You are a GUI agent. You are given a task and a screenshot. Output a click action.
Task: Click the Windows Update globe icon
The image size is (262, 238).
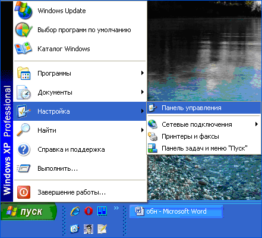pos(24,11)
